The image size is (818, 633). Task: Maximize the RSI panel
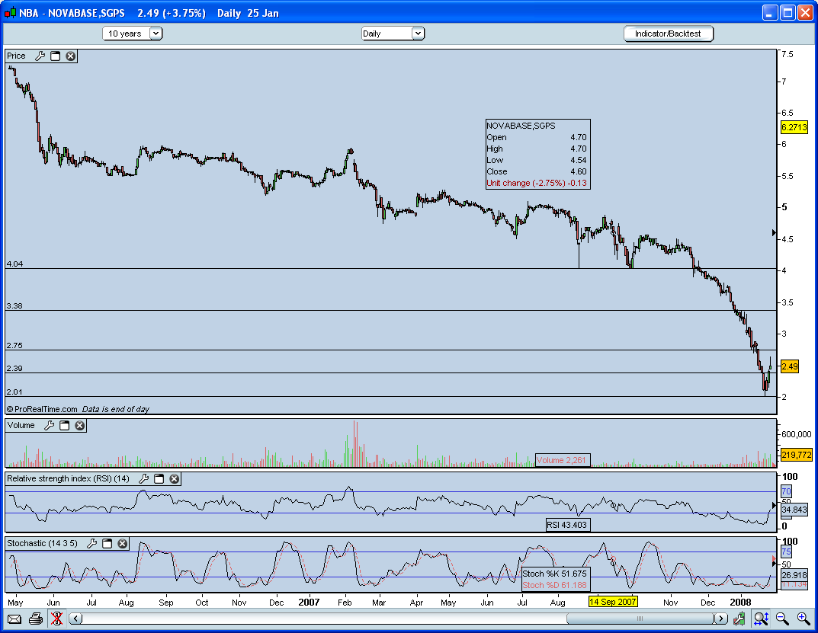pyautogui.click(x=159, y=478)
